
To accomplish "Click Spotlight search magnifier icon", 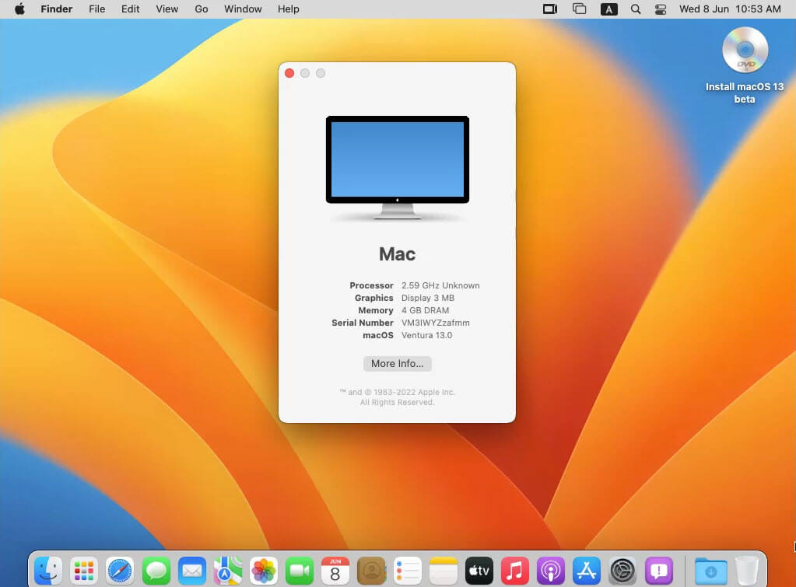I will (x=636, y=9).
